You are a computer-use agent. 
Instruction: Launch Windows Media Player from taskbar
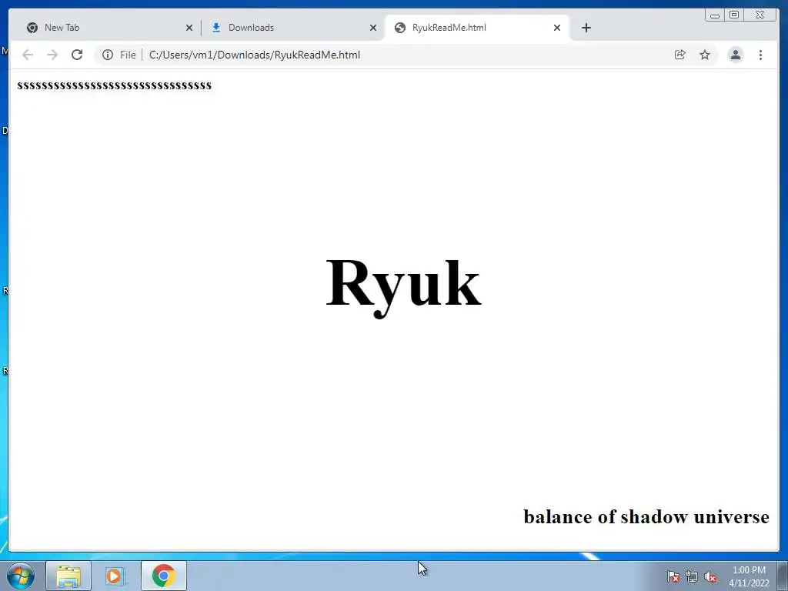115,576
